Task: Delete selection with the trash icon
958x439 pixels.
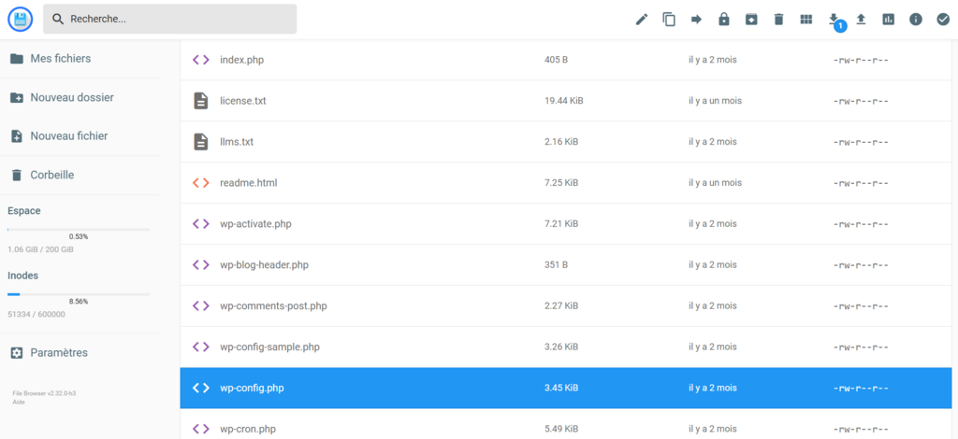Action: [x=778, y=20]
